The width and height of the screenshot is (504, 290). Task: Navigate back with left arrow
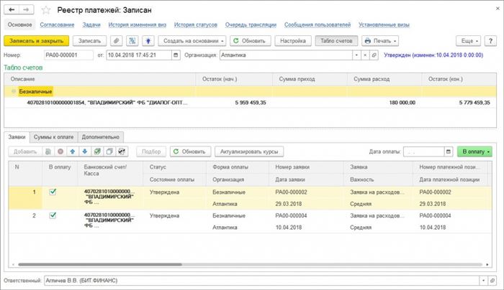click(x=12, y=10)
